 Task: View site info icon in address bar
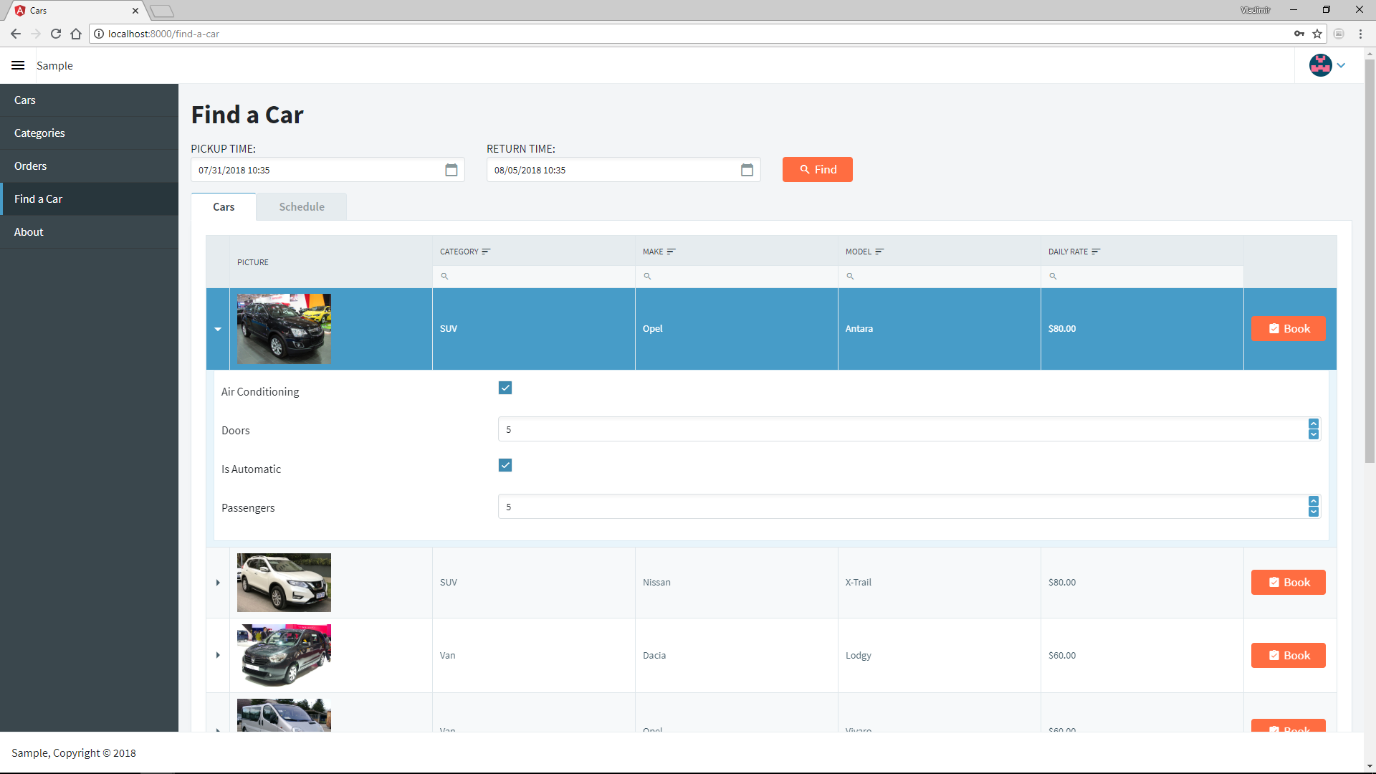click(99, 34)
